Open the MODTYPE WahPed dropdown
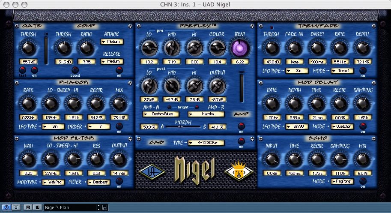391x213 pixels. coord(53,182)
